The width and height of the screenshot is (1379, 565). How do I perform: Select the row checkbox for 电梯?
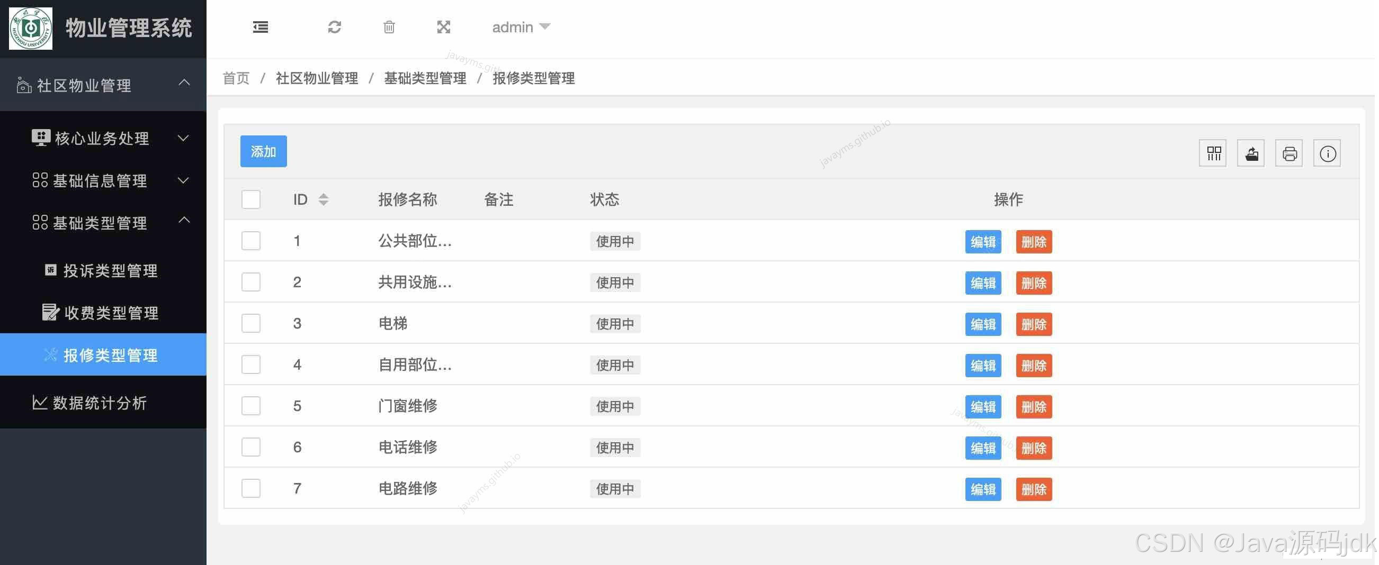click(x=250, y=323)
